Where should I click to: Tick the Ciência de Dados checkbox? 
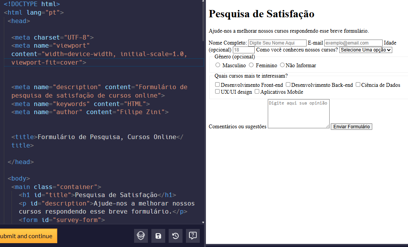click(358, 85)
